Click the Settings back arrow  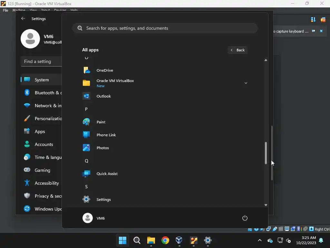23,18
